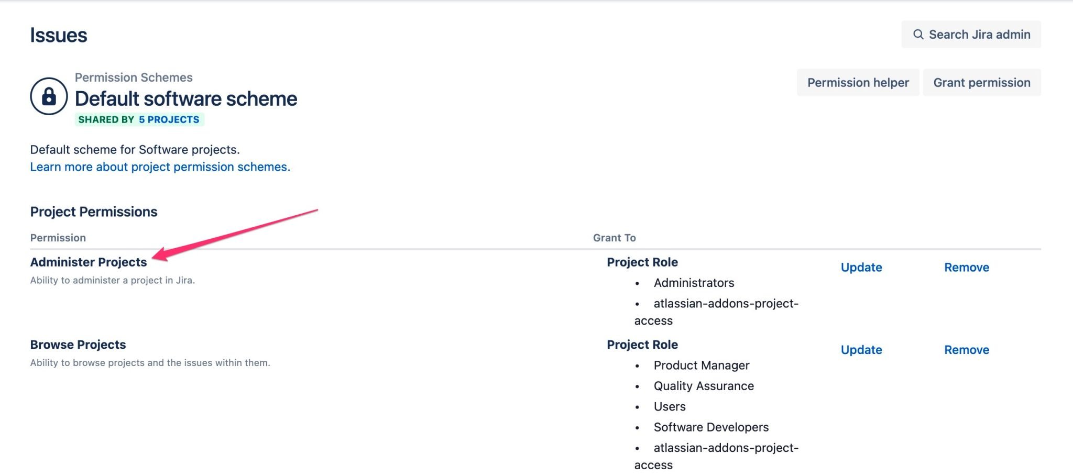
Task: Click the Software Developers role entry
Action: coord(711,427)
